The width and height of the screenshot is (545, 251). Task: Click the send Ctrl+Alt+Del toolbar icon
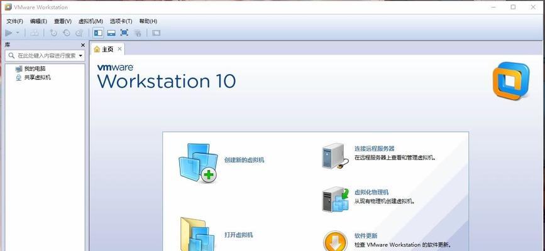pos(35,33)
